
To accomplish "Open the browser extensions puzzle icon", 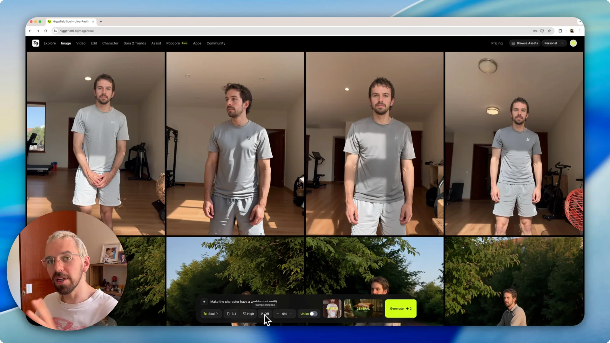I will point(560,31).
